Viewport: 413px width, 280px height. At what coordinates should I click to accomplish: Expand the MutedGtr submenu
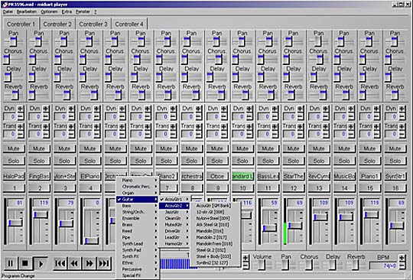pyautogui.click(x=174, y=225)
